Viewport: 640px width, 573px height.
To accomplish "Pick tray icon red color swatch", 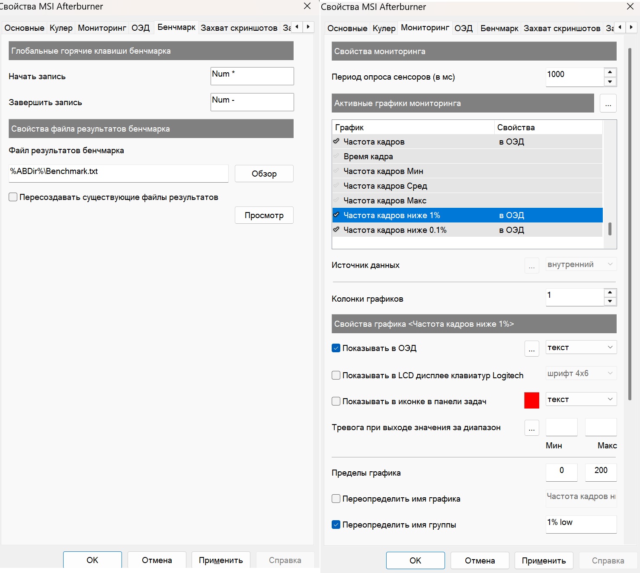I will (531, 400).
